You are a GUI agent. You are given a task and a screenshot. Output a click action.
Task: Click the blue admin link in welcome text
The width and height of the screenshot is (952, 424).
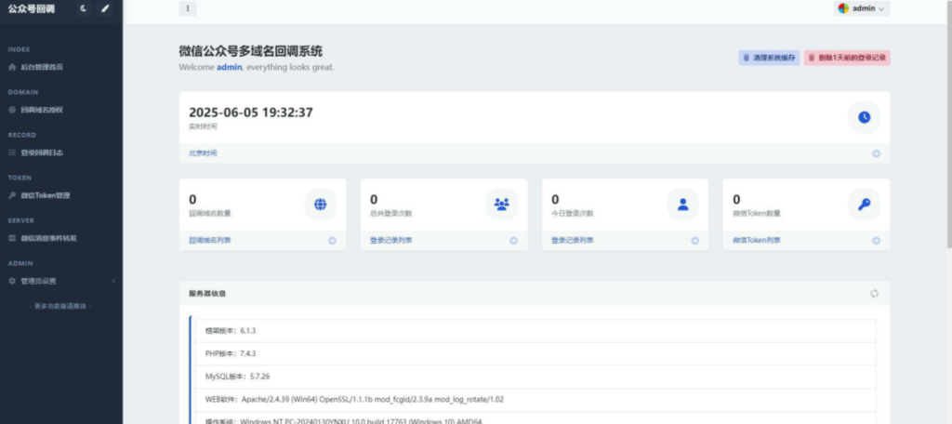230,68
